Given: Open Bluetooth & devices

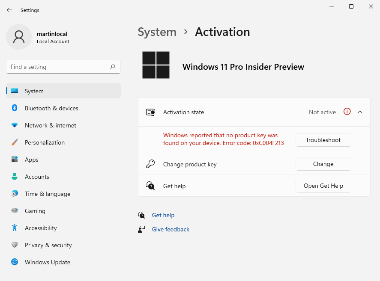Looking at the screenshot, I should coord(63,108).
